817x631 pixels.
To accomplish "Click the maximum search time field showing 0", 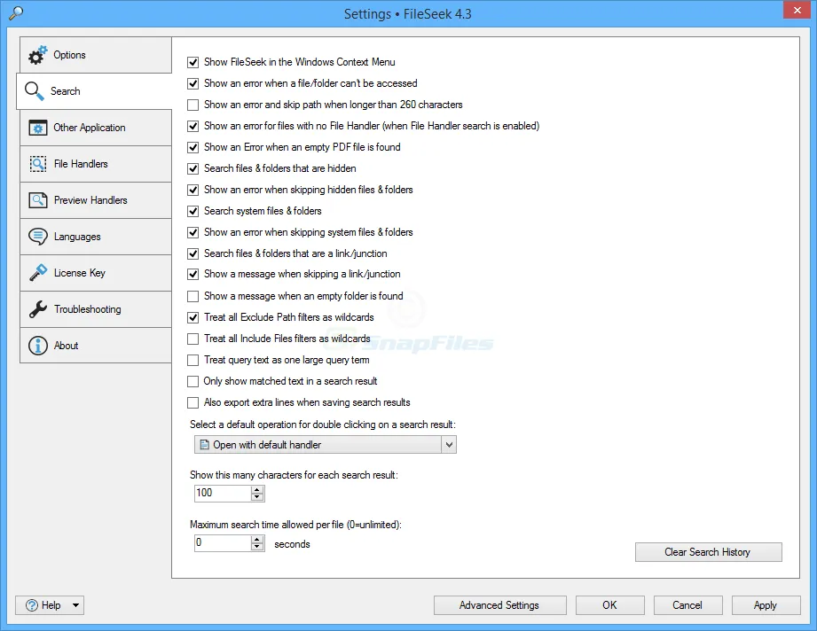I will click(223, 543).
